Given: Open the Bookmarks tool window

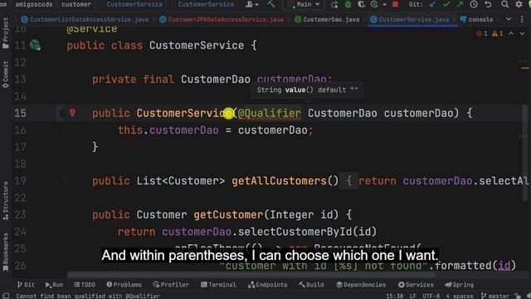Looking at the screenshot, I should click(x=6, y=252).
